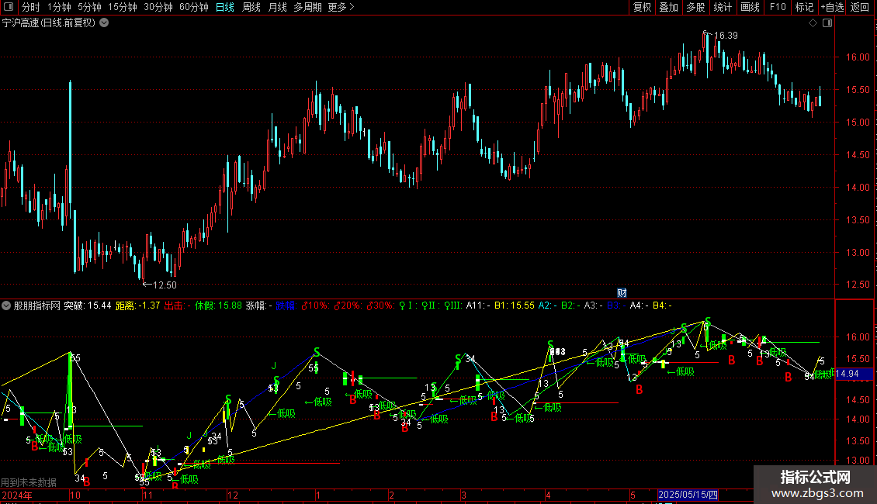Switch to 月线 monthly chart
The width and height of the screenshot is (877, 504).
(277, 7)
